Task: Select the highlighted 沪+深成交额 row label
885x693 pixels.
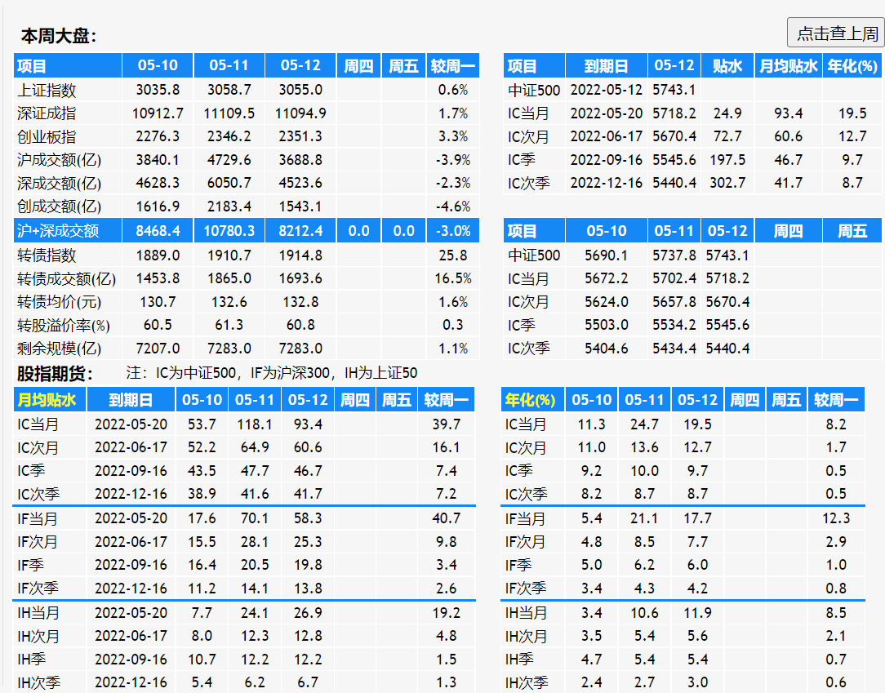Action: [x=58, y=231]
